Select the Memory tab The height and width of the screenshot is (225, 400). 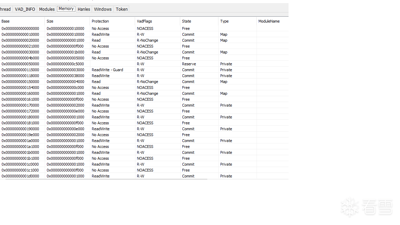tap(66, 9)
